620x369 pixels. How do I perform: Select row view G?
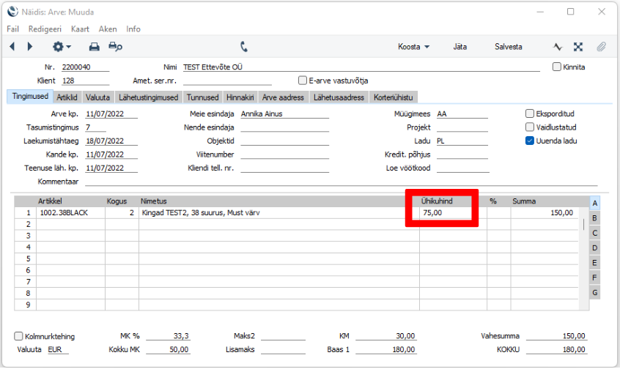[x=594, y=293]
